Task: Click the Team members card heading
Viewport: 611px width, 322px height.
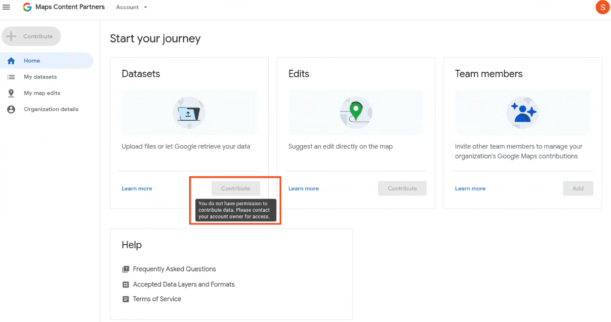Action: point(489,74)
